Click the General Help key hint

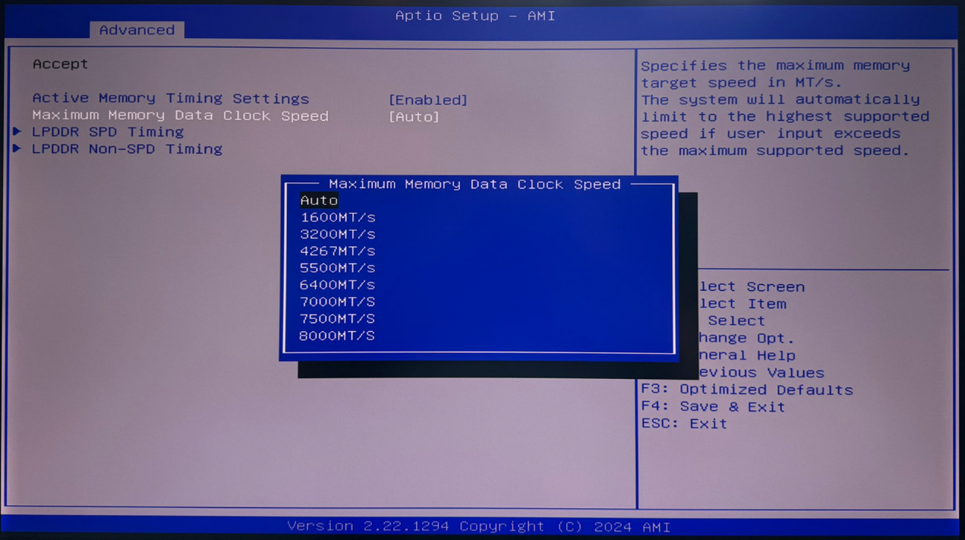tap(746, 355)
